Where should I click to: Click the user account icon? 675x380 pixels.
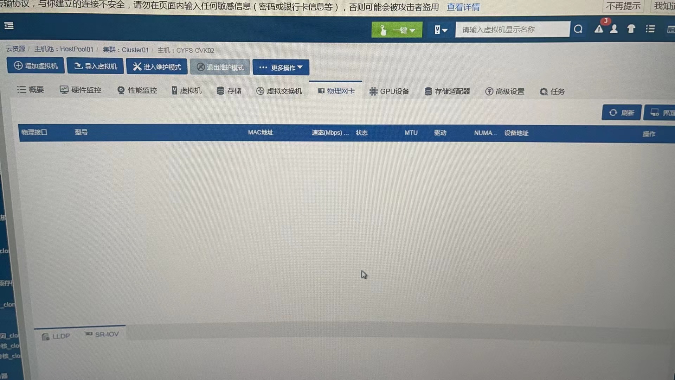[614, 29]
